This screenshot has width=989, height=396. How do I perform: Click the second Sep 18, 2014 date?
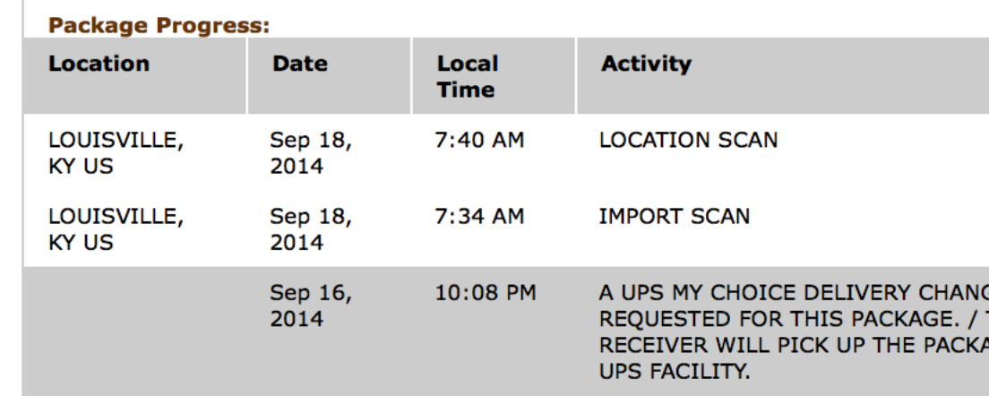pos(311,228)
